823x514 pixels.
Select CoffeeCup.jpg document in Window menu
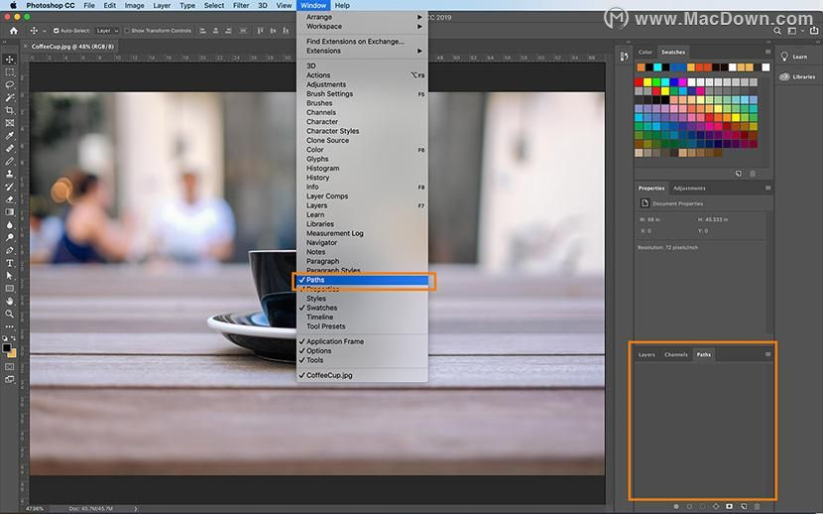point(362,375)
